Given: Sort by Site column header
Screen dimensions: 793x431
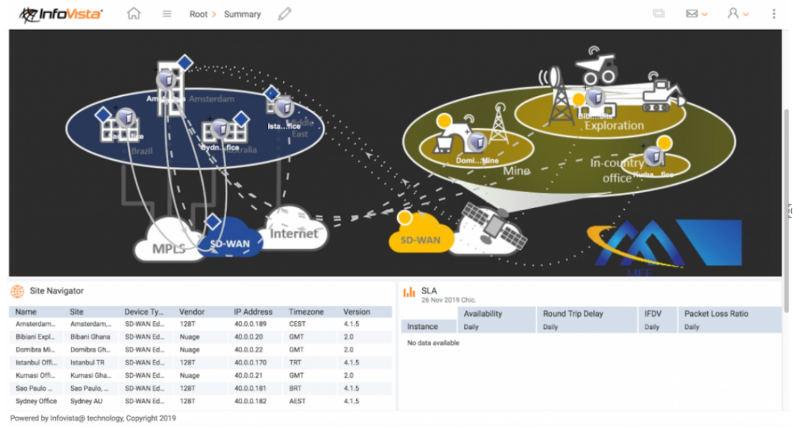Looking at the screenshot, I should click(x=76, y=312).
